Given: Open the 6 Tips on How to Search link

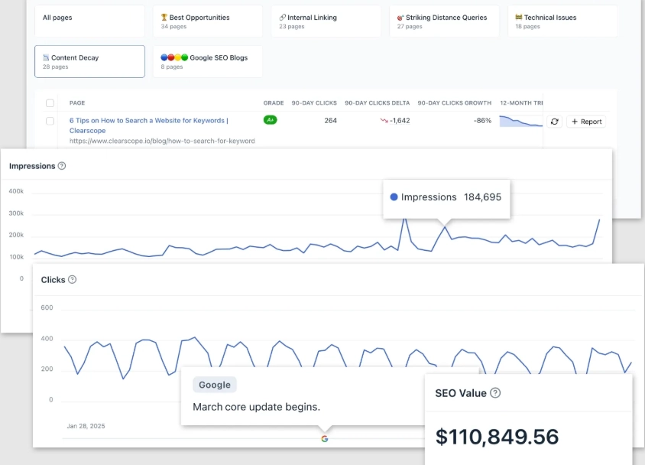Looking at the screenshot, I should 148,120.
